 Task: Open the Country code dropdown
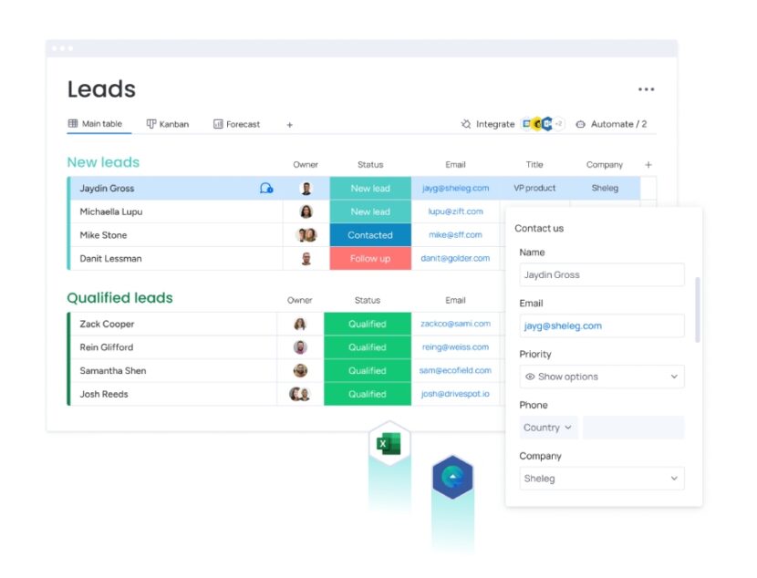tap(547, 428)
